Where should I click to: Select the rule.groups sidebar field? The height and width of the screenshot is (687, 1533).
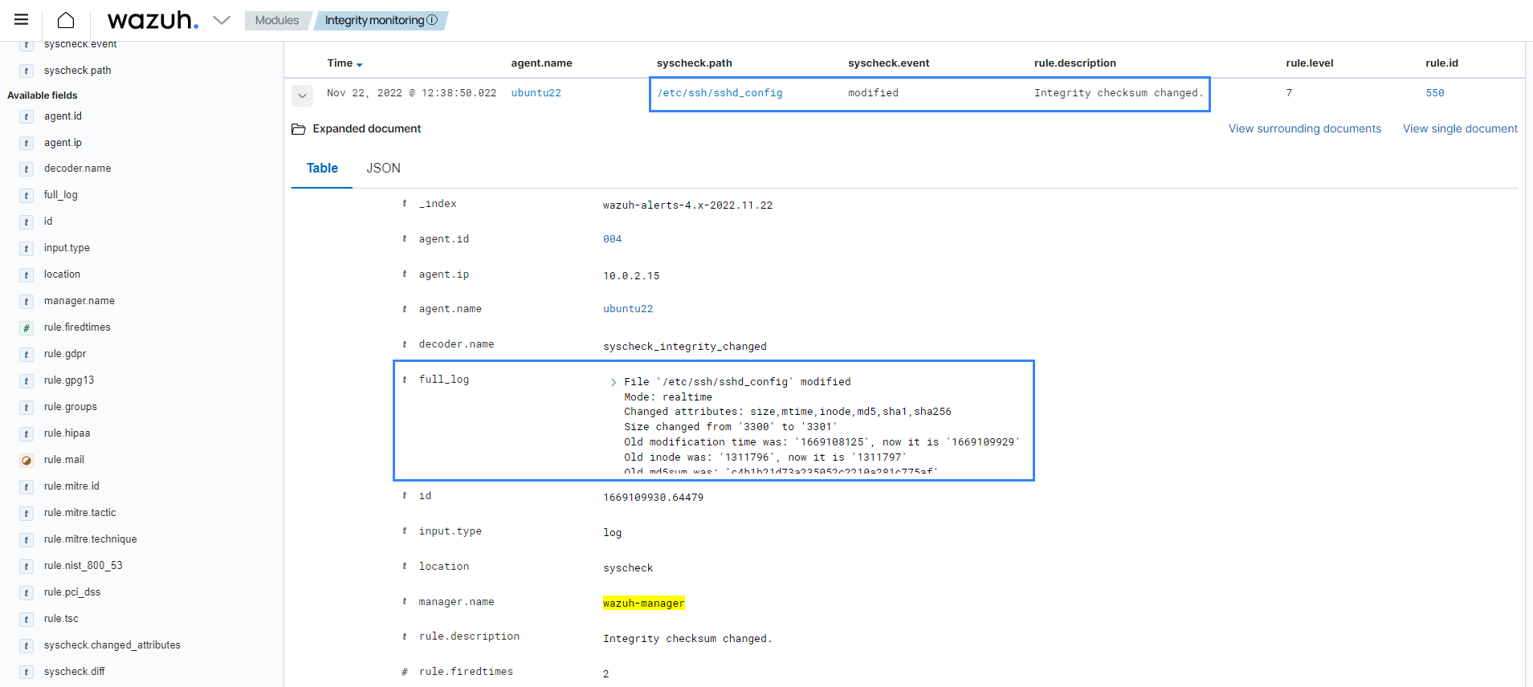click(71, 407)
